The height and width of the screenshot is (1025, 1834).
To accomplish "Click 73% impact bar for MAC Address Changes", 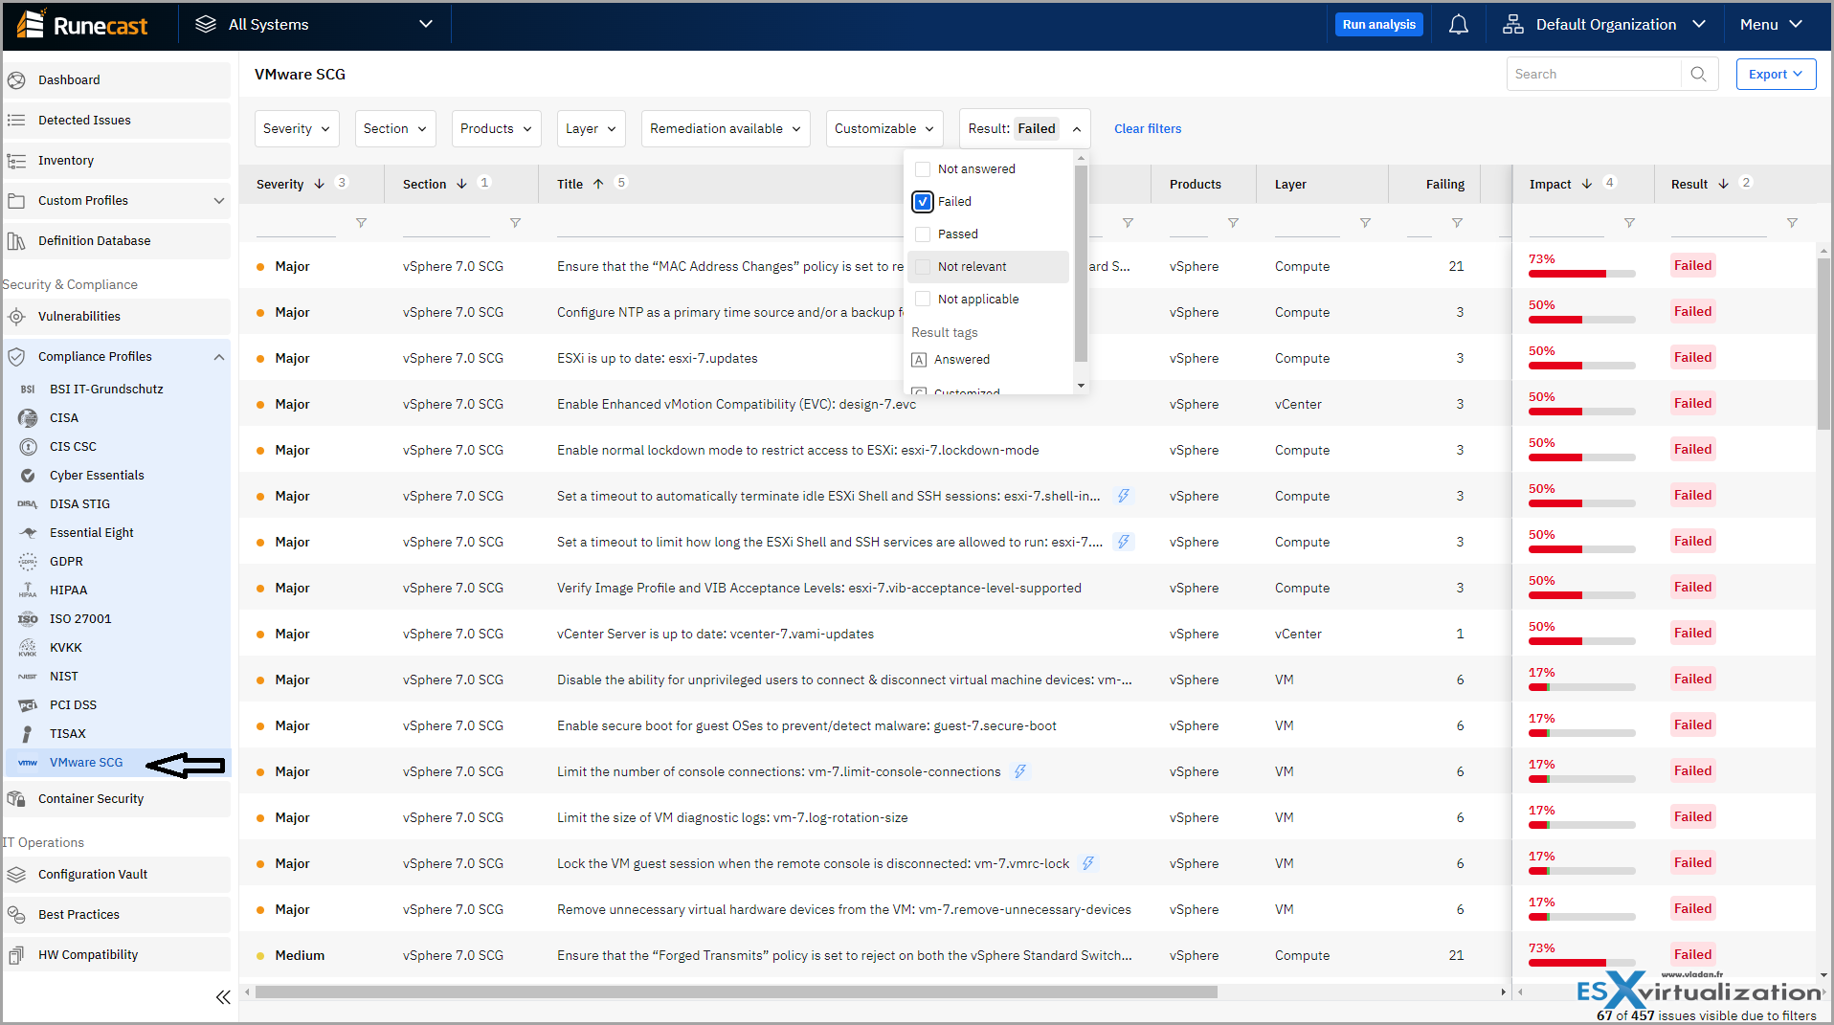I will 1582,274.
